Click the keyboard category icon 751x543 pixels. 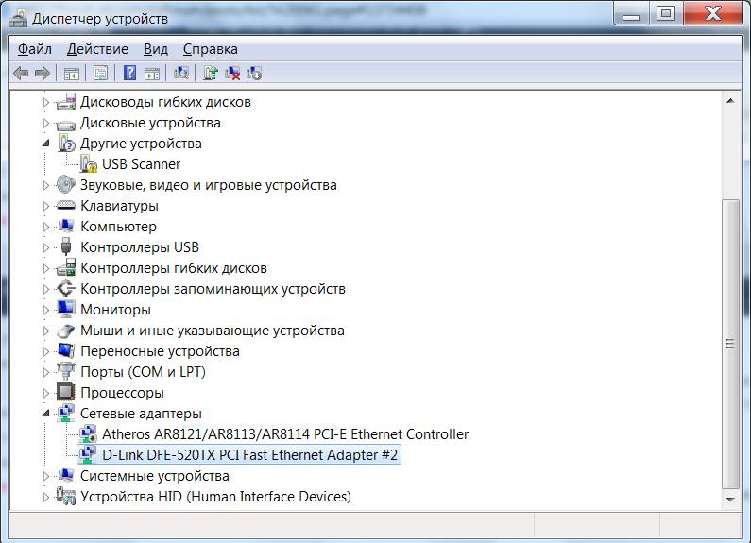click(65, 206)
